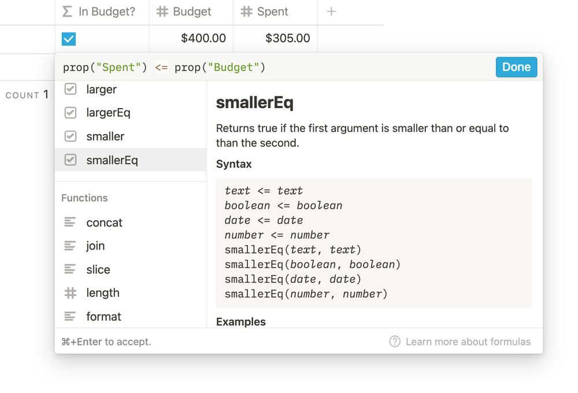Click the $305.00 Spent cell
The width and height of the screenshot is (578, 393).
(x=275, y=39)
